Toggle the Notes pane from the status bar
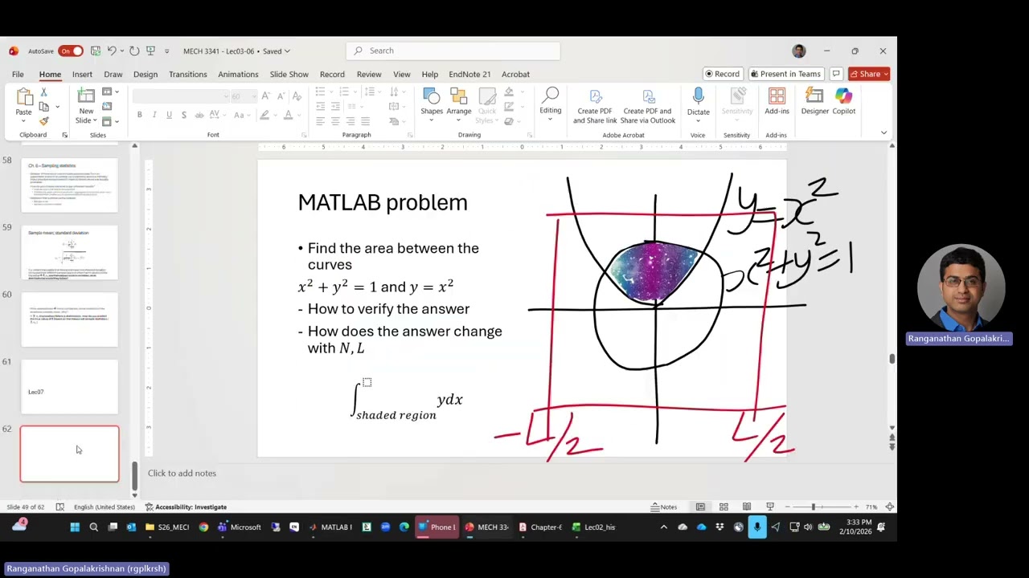1029x578 pixels. [x=664, y=507]
